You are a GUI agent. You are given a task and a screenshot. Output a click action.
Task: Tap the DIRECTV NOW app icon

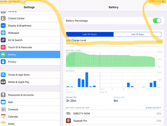tap(68, 114)
